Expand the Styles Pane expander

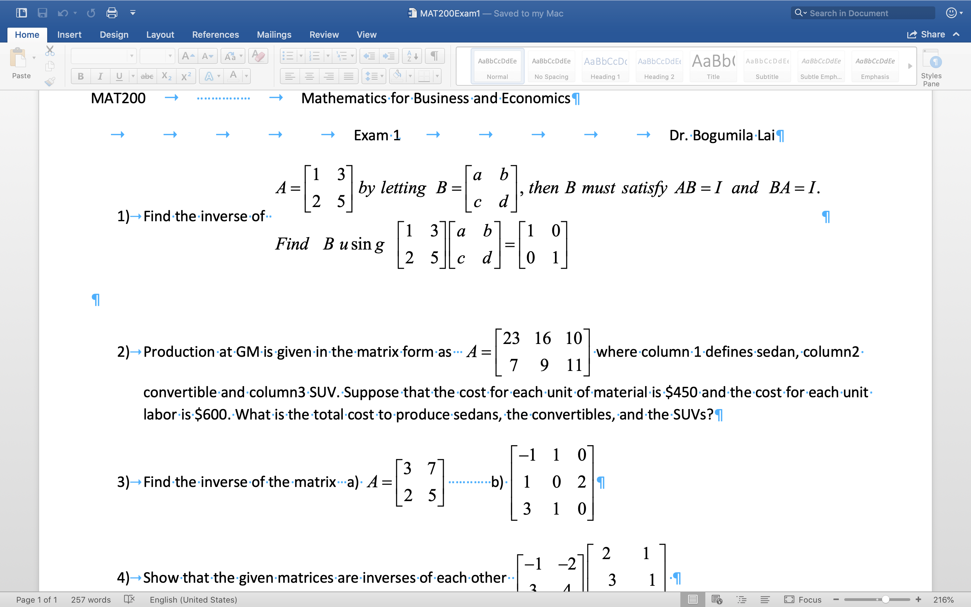(x=935, y=67)
